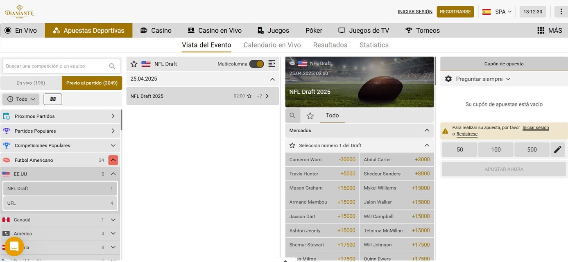Bet on Shedeur Sanders at +8000
The width and height of the screenshot is (568, 262).
pos(397,174)
